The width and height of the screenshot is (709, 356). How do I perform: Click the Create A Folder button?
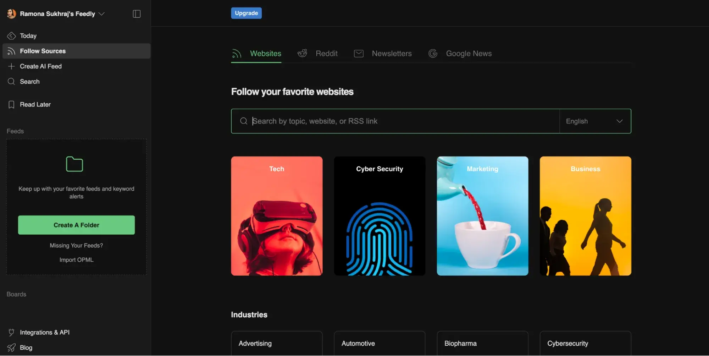click(76, 225)
